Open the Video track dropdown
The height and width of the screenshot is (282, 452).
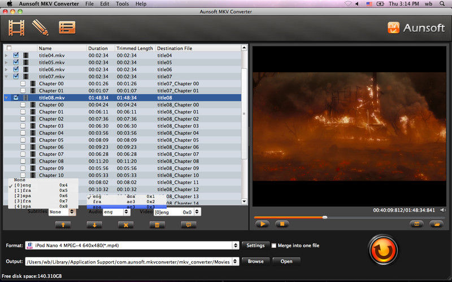(177, 212)
